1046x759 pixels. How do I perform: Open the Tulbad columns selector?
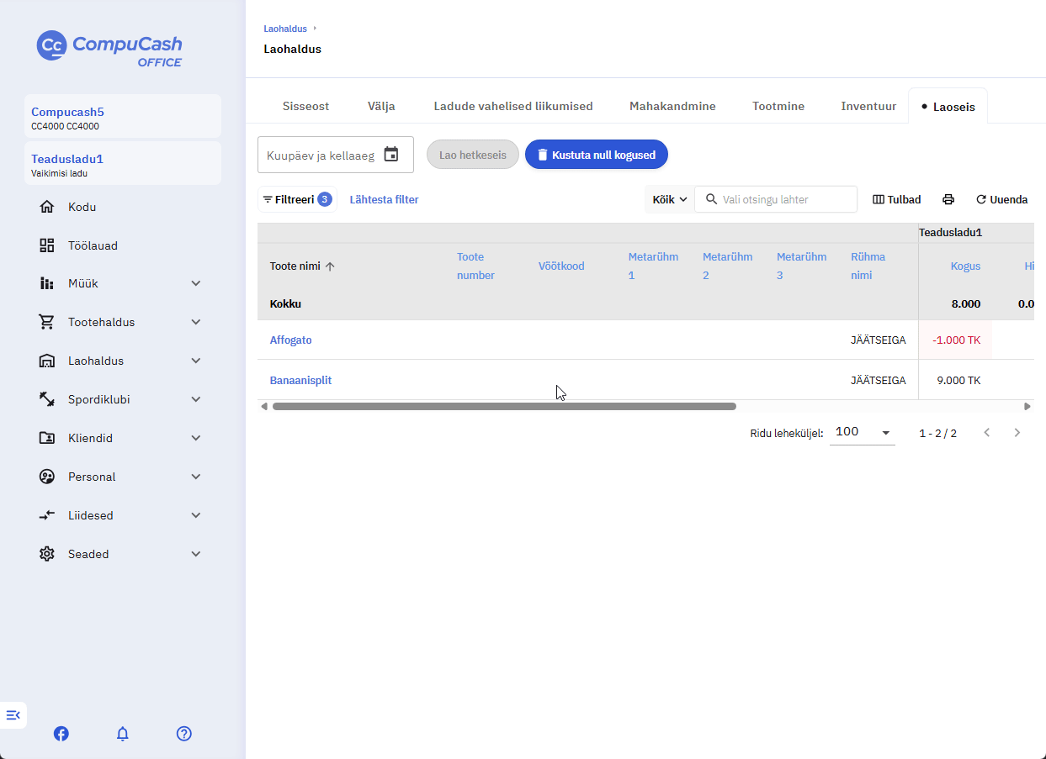pyautogui.click(x=897, y=200)
